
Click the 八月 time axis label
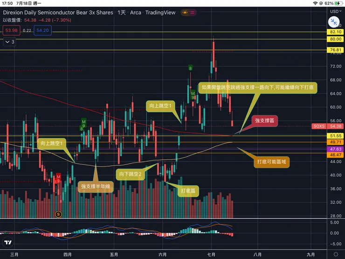click(x=257, y=255)
